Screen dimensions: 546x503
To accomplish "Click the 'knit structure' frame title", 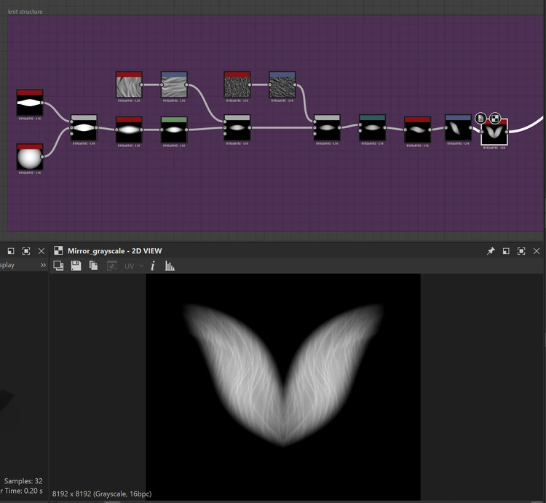I will tap(25, 12).
